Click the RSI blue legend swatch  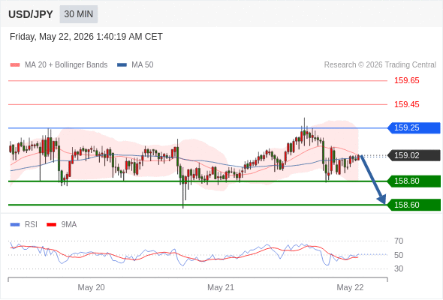pyautogui.click(x=15, y=225)
